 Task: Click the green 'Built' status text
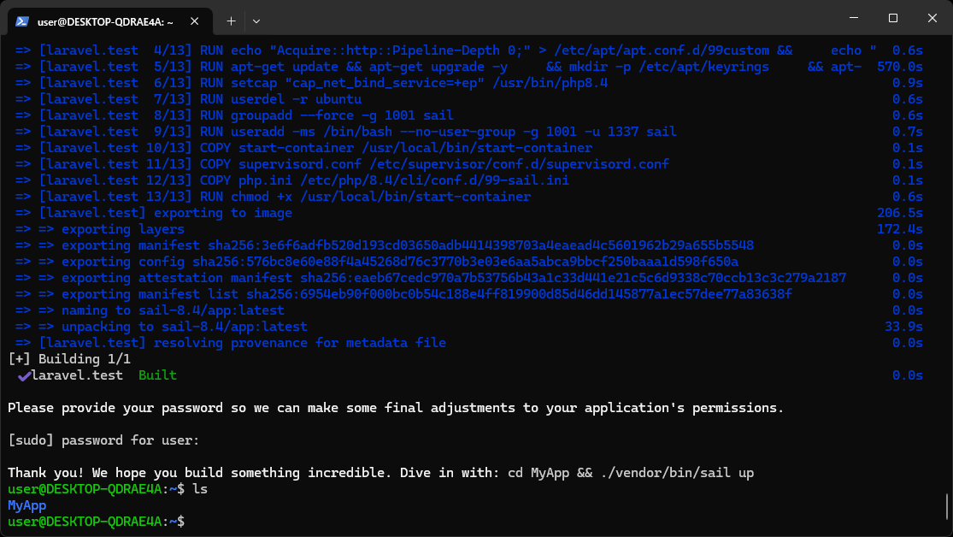(x=157, y=375)
